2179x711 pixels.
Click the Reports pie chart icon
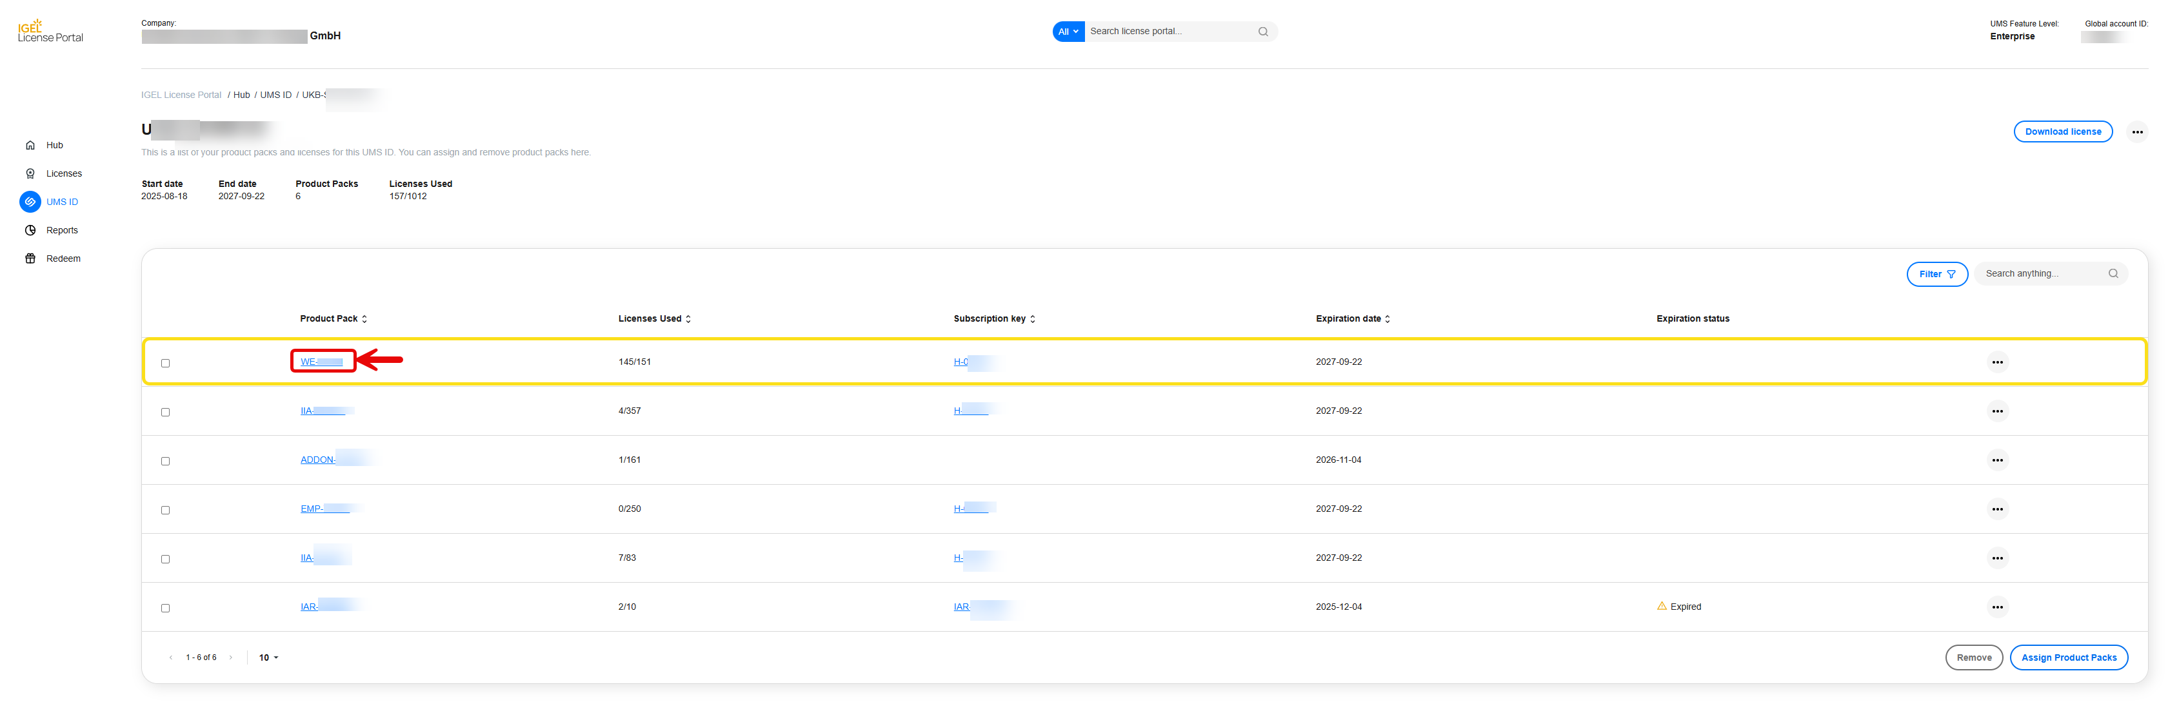30,230
